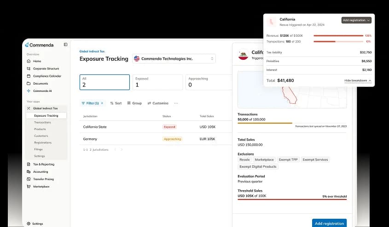Click the Group button
This screenshot has width=389, height=227.
pos(134,103)
